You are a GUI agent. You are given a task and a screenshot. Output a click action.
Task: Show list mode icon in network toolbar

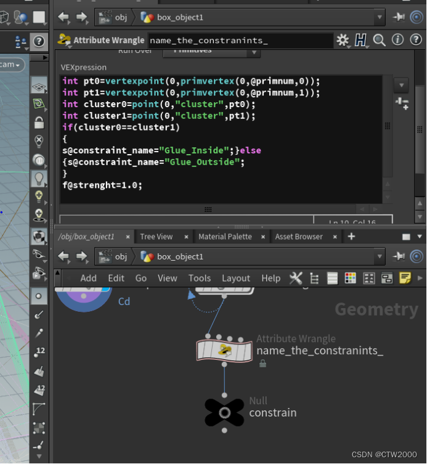pyautogui.click(x=332, y=278)
